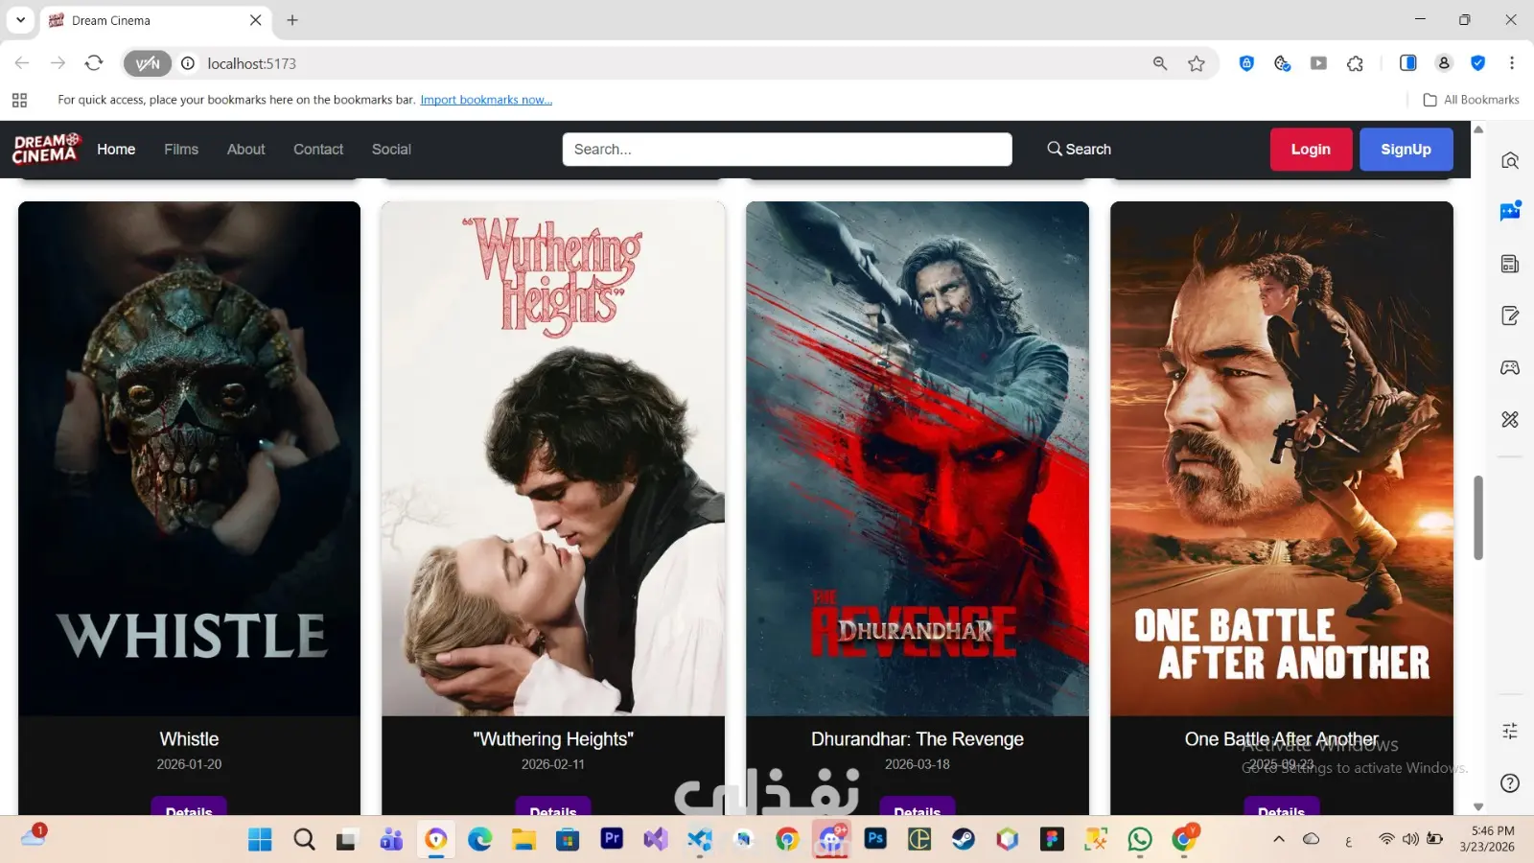Viewport: 1534px width, 863px height.
Task: Show hidden system tray icons
Action: pyautogui.click(x=1279, y=839)
